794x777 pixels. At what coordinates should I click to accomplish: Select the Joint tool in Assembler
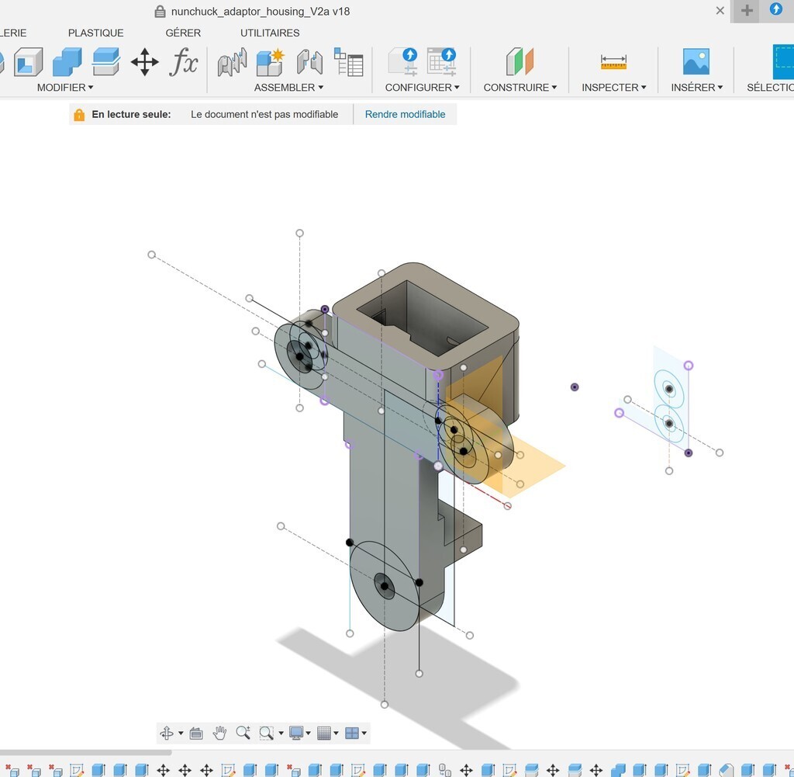232,62
